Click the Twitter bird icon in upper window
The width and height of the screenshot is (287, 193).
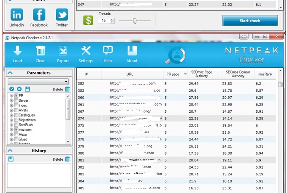62,15
